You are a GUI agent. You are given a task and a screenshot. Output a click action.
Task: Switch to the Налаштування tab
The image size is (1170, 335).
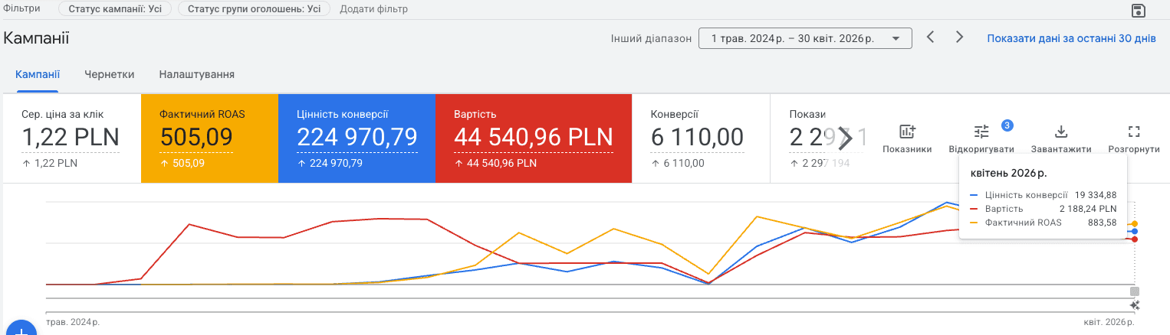[197, 74]
